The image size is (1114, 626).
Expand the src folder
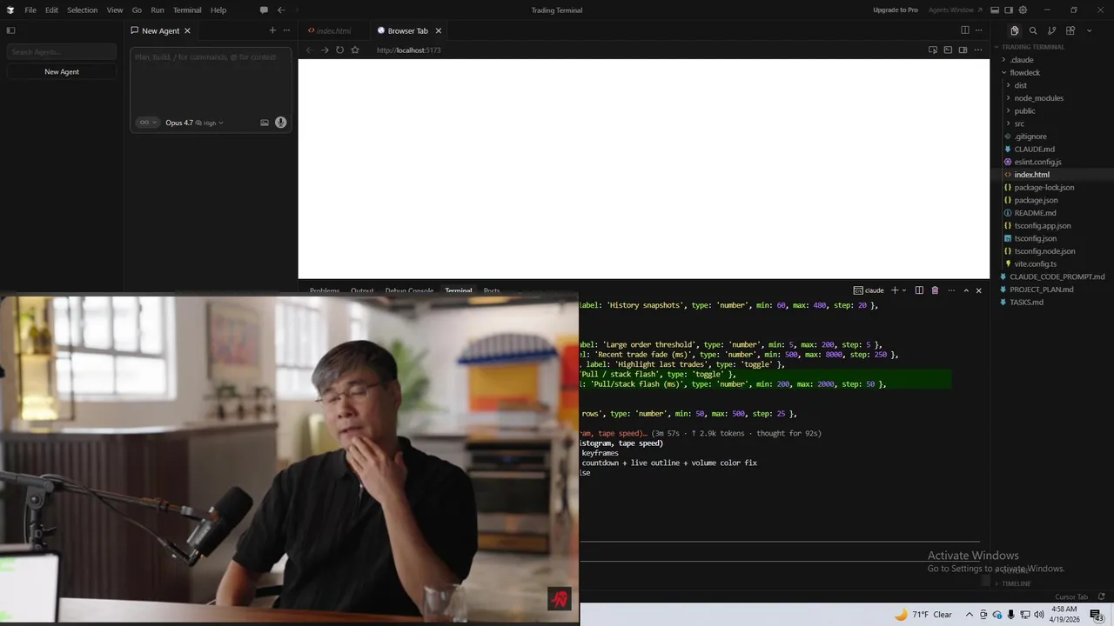point(1019,123)
